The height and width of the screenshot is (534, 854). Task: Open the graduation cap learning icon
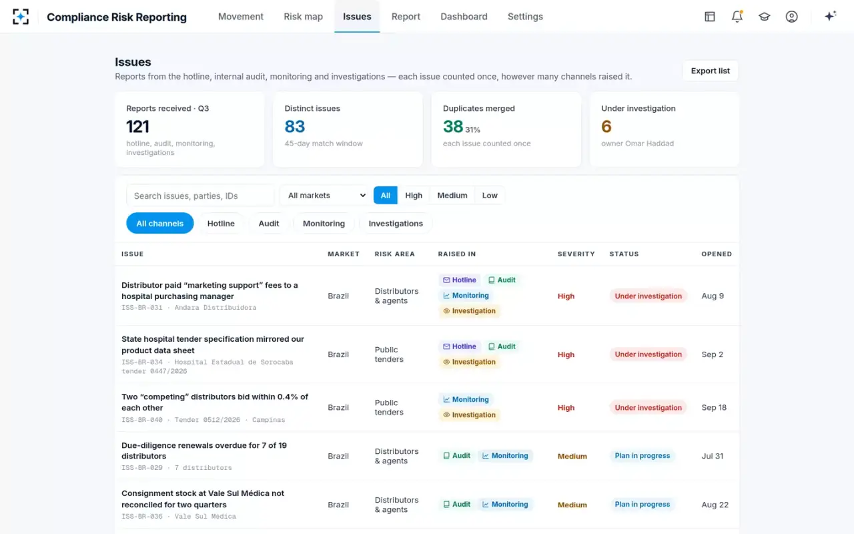pos(765,17)
